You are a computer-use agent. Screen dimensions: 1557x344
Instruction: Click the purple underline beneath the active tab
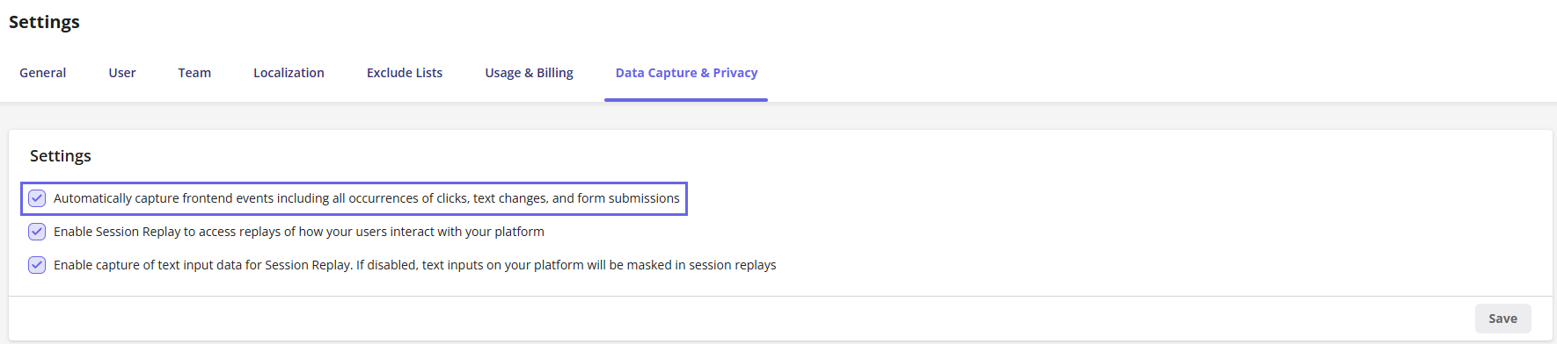coord(686,100)
